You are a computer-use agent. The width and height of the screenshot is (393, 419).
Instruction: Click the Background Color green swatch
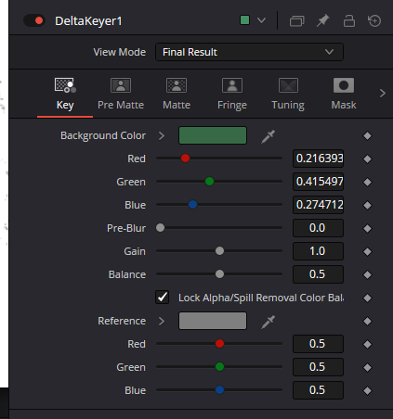coord(213,135)
